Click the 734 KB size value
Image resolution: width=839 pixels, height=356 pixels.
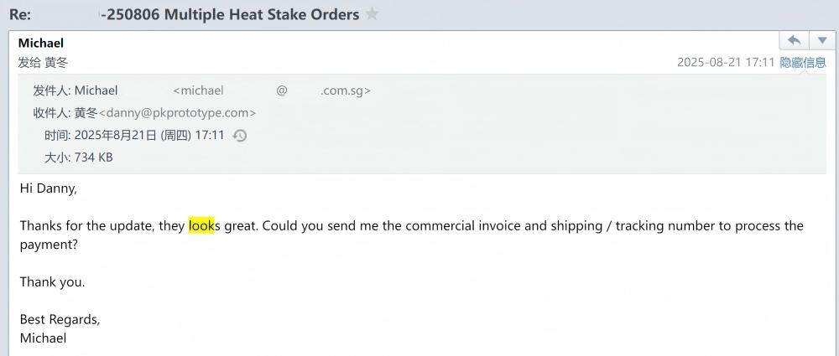[93, 157]
